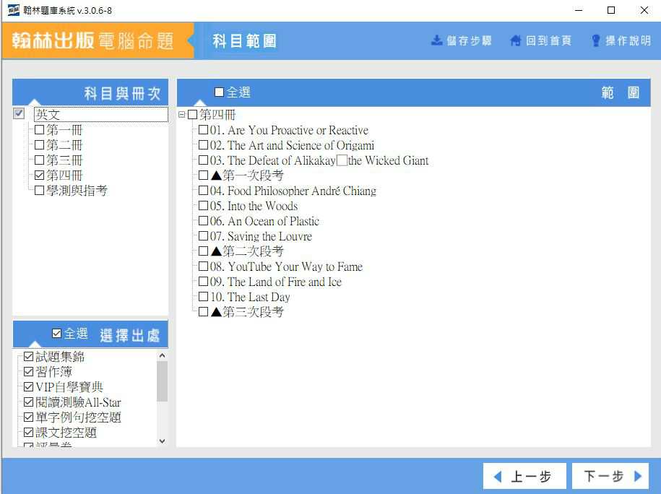Check 全選 in the 範圍 header
This screenshot has width=661, height=494.
pyautogui.click(x=219, y=92)
